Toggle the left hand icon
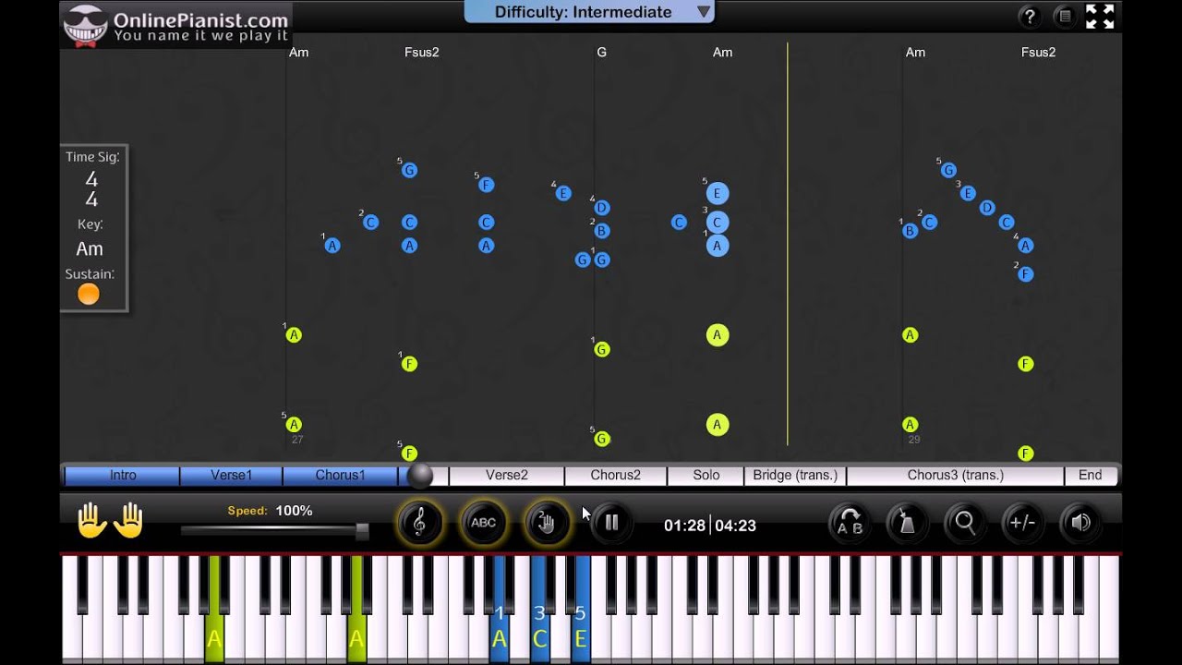This screenshot has height=665, width=1182. tap(92, 521)
